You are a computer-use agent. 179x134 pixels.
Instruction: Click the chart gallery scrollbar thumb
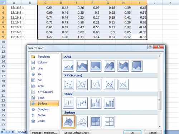160,100
